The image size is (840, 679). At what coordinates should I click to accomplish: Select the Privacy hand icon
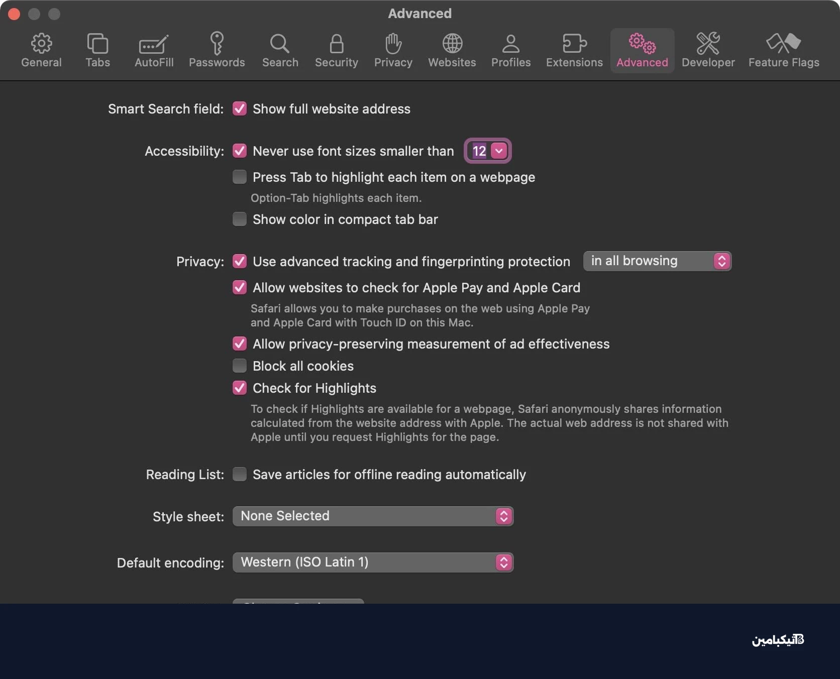point(393,44)
